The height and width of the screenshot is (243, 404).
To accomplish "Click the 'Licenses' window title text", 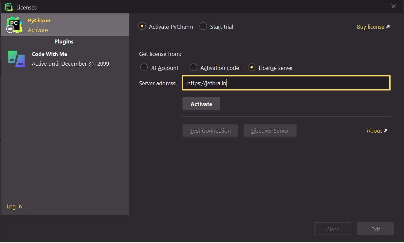I will click(x=27, y=7).
